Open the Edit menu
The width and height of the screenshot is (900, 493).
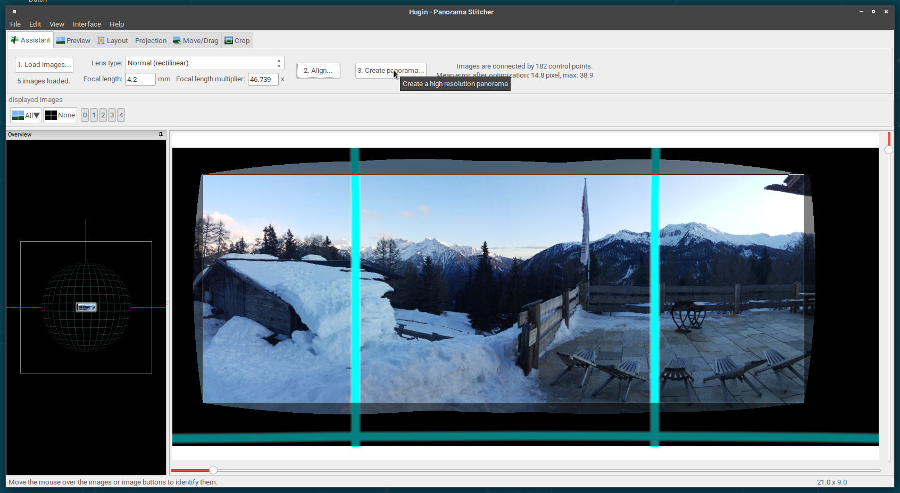35,24
